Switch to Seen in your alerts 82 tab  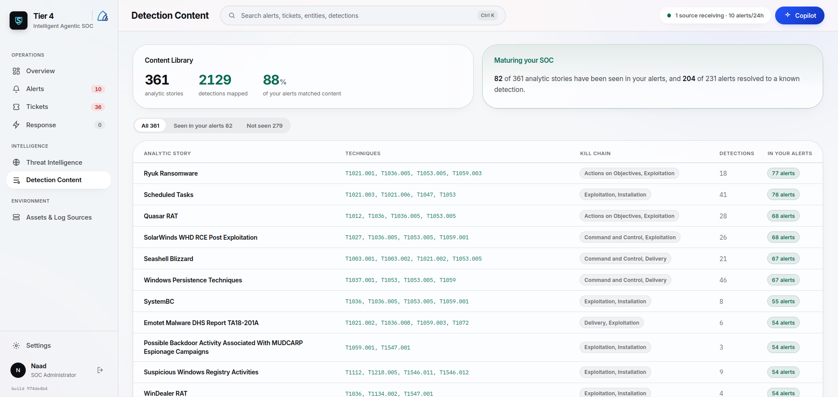(203, 126)
